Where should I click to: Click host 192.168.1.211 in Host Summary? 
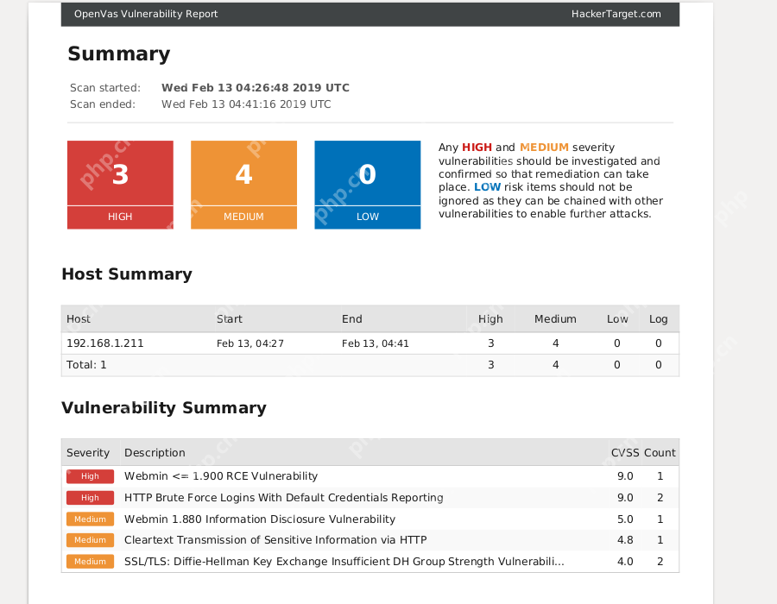105,343
